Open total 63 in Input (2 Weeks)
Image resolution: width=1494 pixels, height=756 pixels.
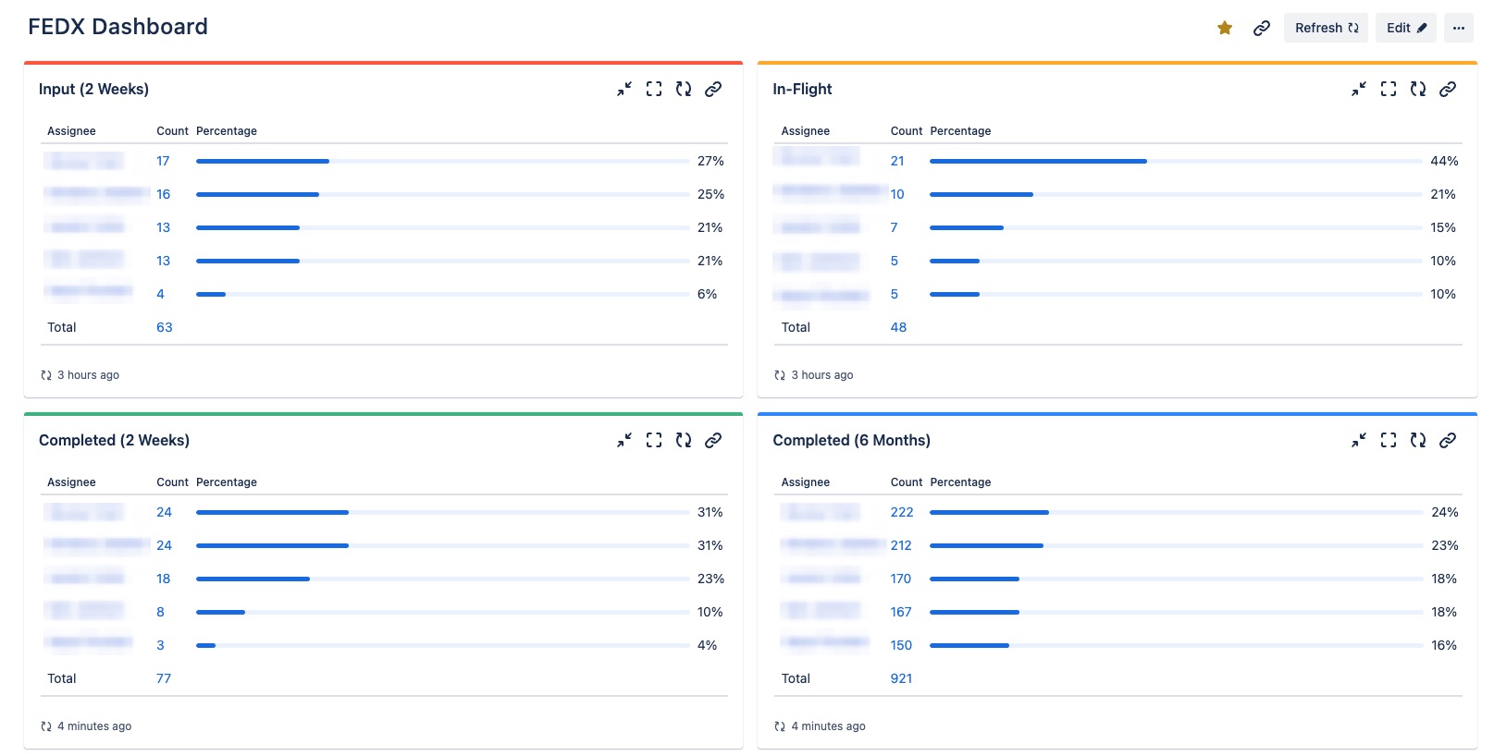(x=165, y=327)
